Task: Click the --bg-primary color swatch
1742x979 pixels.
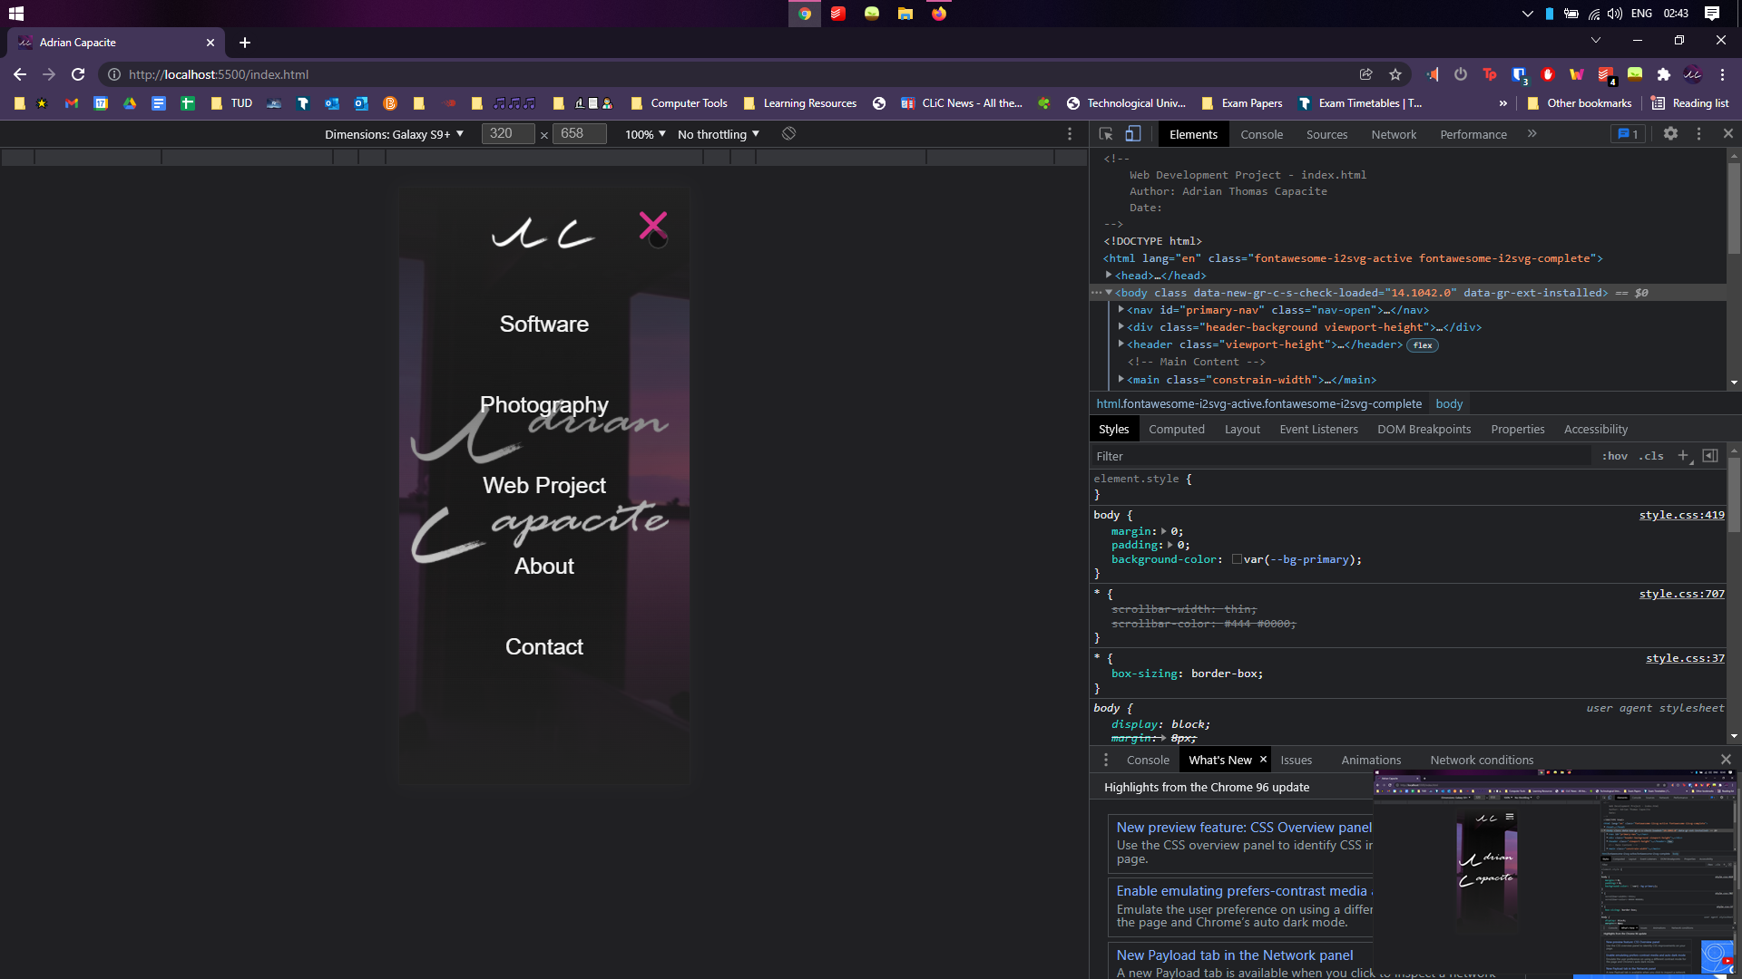Action: coord(1237,559)
